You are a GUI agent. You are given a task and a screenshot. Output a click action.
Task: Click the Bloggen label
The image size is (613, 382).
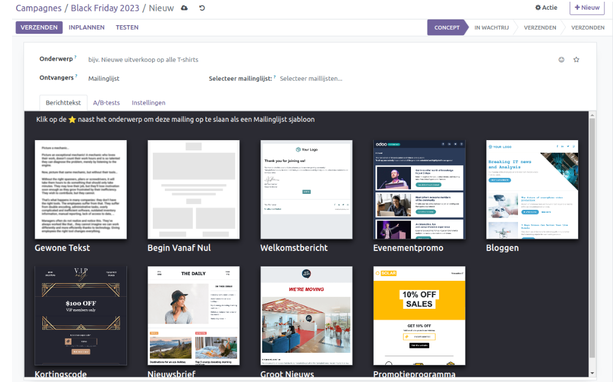point(503,248)
